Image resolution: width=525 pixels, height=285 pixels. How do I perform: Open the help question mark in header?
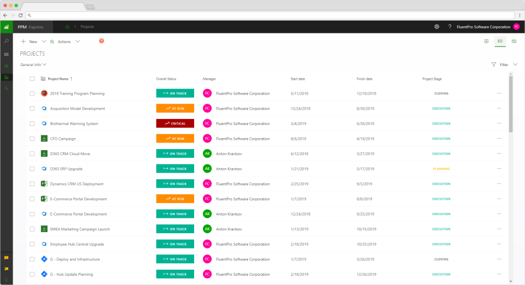(x=450, y=27)
